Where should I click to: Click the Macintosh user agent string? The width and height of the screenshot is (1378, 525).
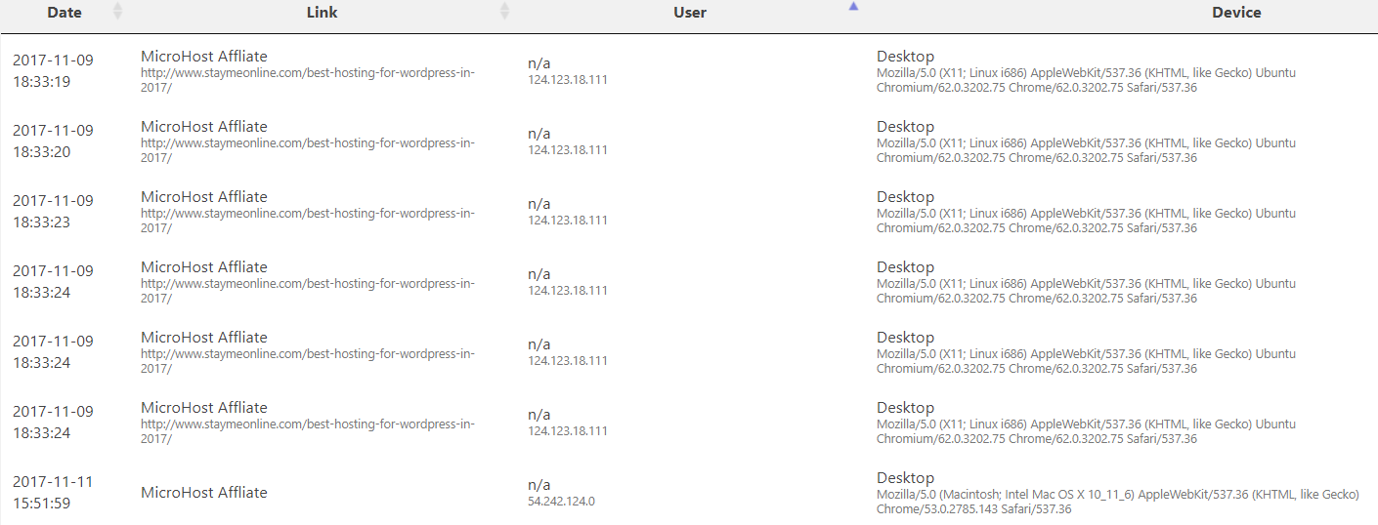click(1117, 502)
